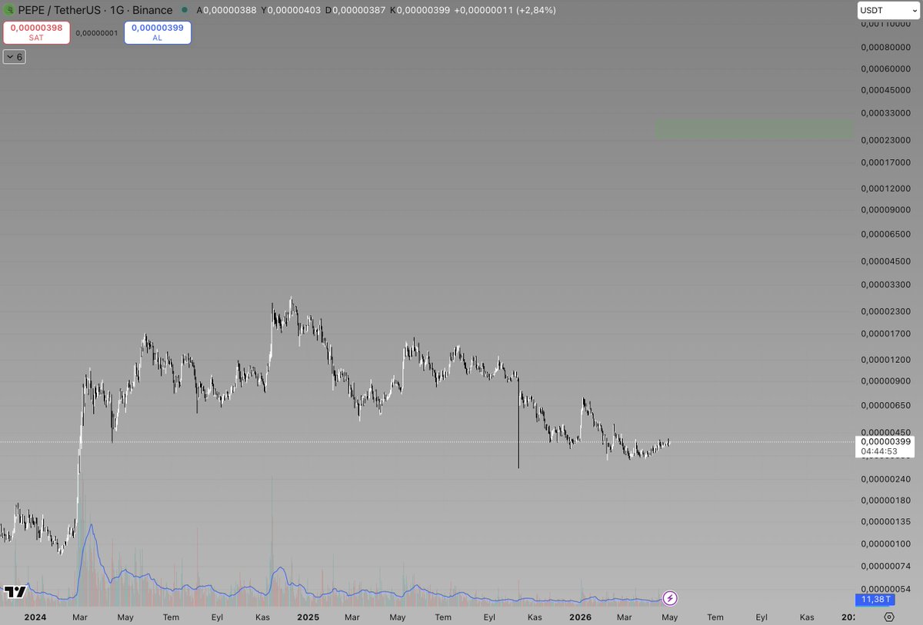Click the 2025 label on time axis
This screenshot has width=923, height=625.
coord(308,617)
